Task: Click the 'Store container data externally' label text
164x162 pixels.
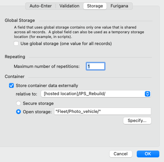Action: (x=47, y=86)
